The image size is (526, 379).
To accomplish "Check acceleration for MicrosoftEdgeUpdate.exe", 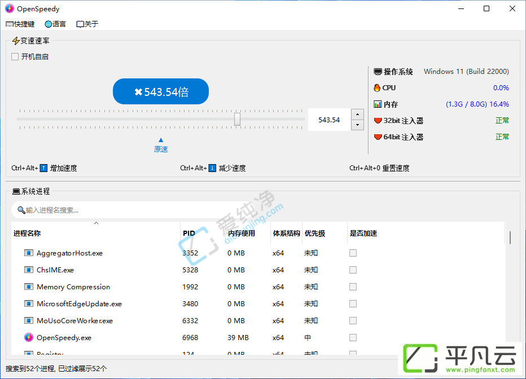I will [353, 303].
